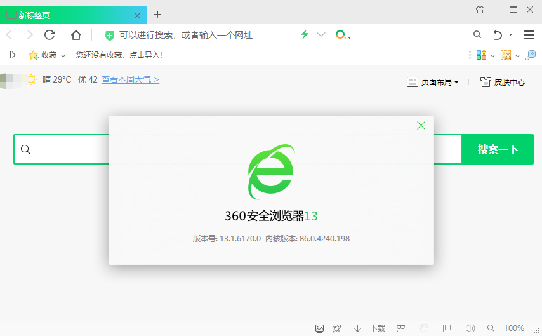Expand the 收藏 dropdown chevron

coord(63,56)
